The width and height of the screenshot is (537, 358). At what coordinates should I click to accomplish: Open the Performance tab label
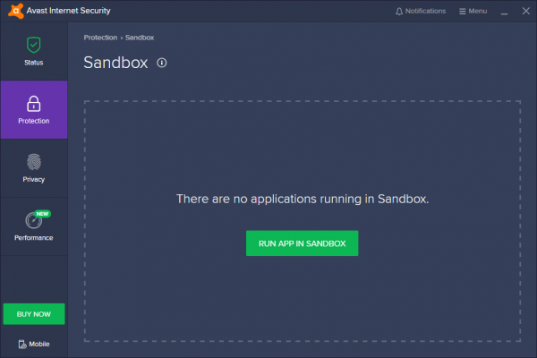click(x=34, y=238)
